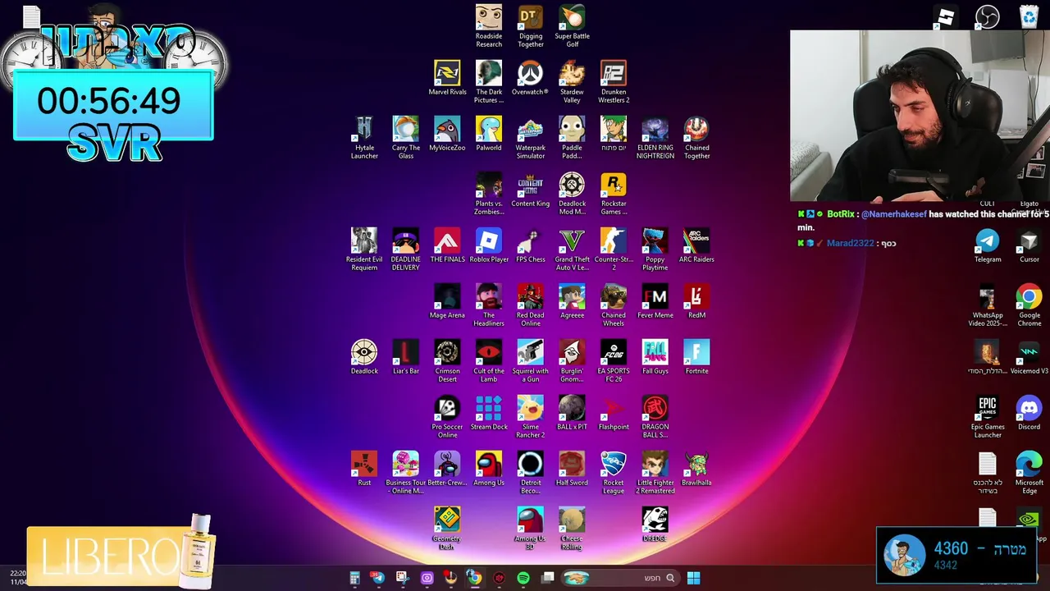Open Calculator from the taskbar

coord(354,578)
